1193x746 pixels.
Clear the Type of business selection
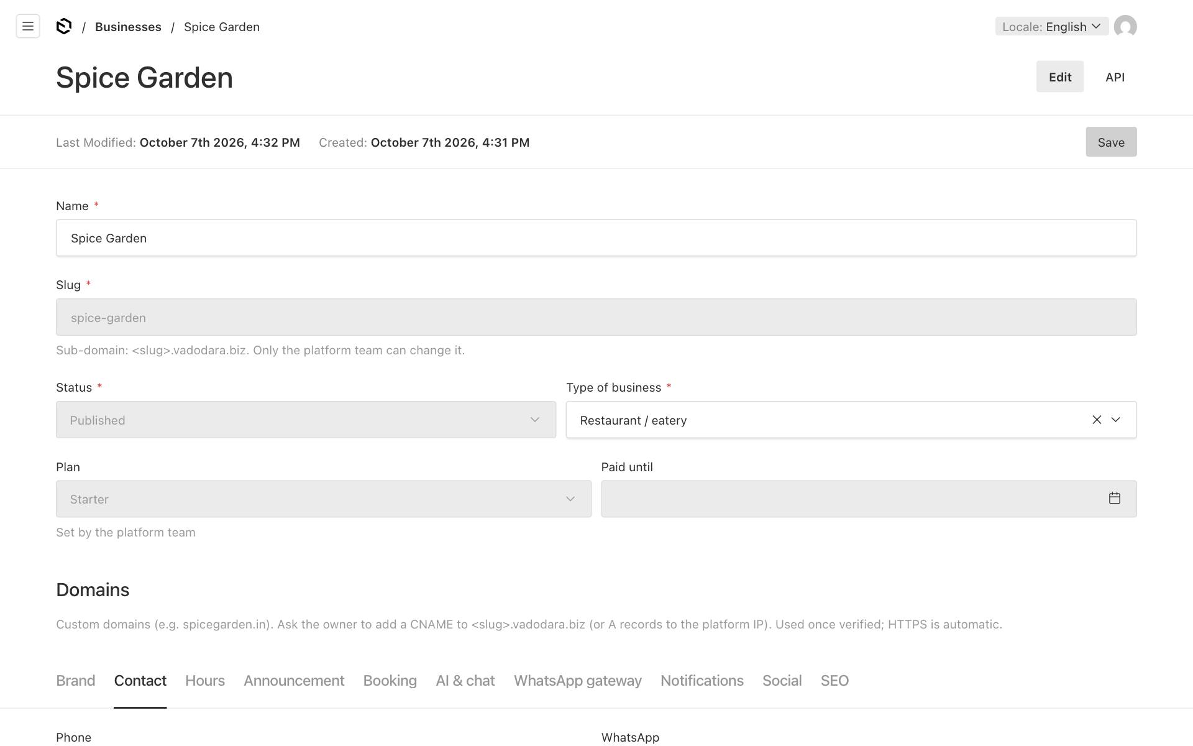click(x=1097, y=420)
